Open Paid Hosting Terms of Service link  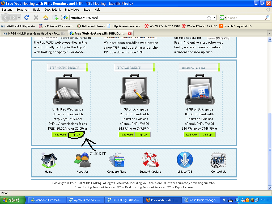(149, 187)
